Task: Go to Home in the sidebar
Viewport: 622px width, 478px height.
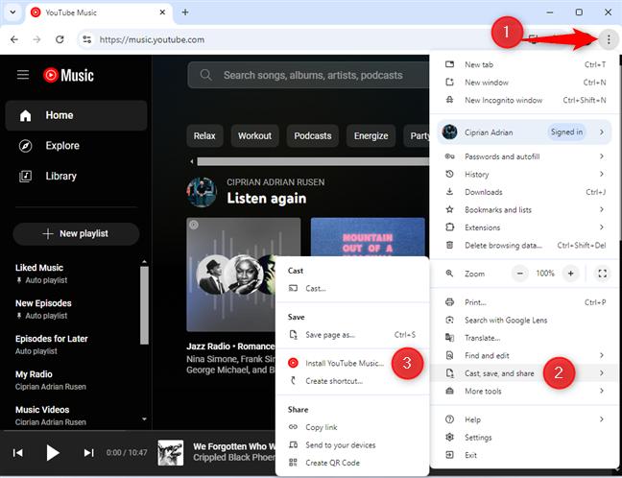Action: click(76, 115)
